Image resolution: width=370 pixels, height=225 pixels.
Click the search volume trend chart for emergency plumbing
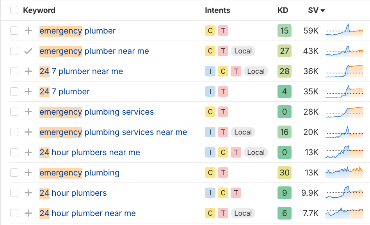click(343, 172)
